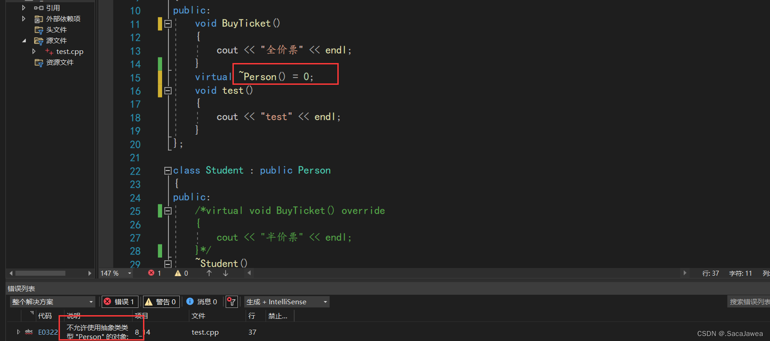Expand the 外部依赖项 tree node
The image size is (770, 341).
pyautogui.click(x=24, y=19)
